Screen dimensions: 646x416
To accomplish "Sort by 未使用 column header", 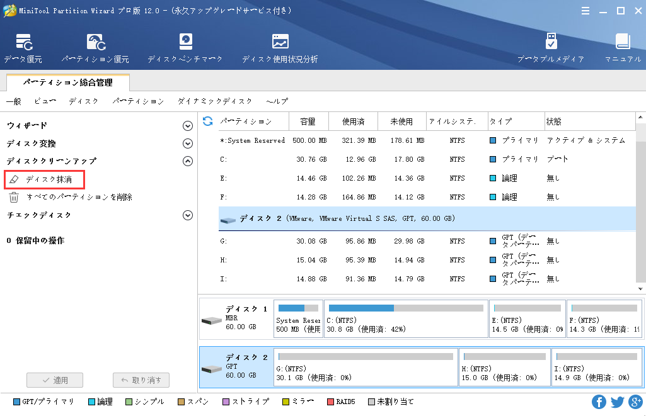I will click(x=401, y=121).
